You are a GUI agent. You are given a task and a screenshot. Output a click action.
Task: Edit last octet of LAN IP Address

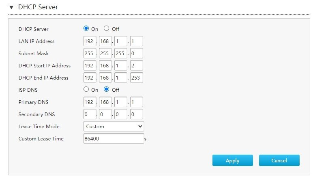pyautogui.click(x=137, y=41)
